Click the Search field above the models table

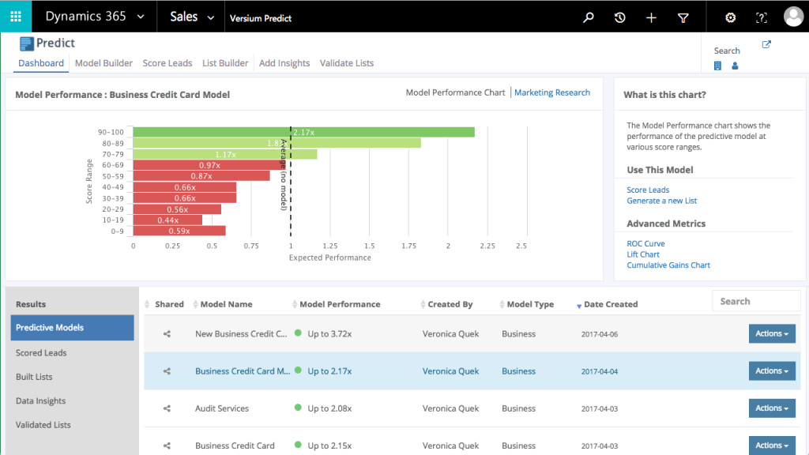(x=755, y=301)
